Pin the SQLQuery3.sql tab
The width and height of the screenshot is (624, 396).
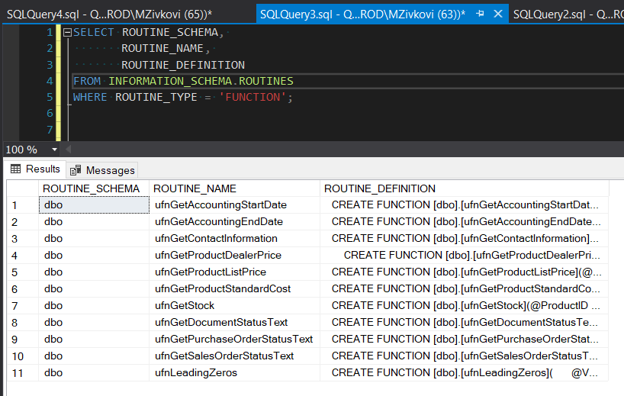coord(481,14)
